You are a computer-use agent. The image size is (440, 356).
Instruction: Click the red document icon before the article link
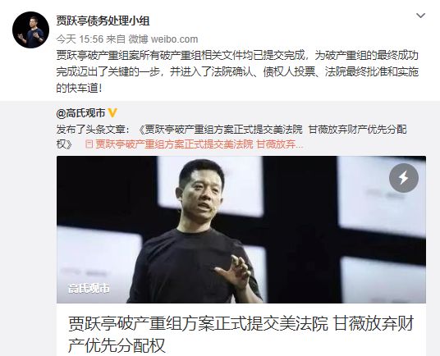(89, 145)
